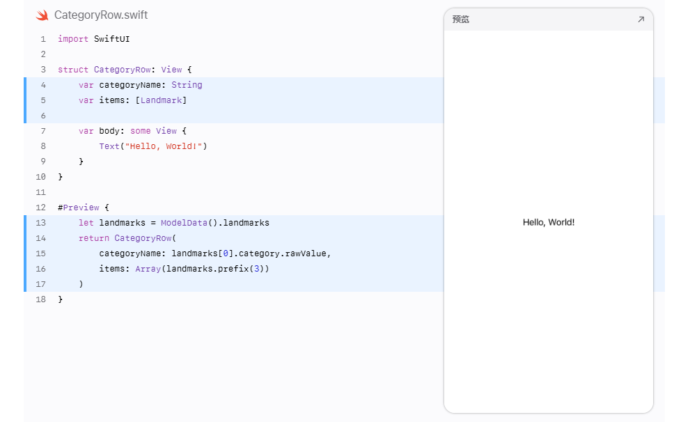Click 'var categoryName: String' line
This screenshot has width=674, height=422.
pos(140,85)
